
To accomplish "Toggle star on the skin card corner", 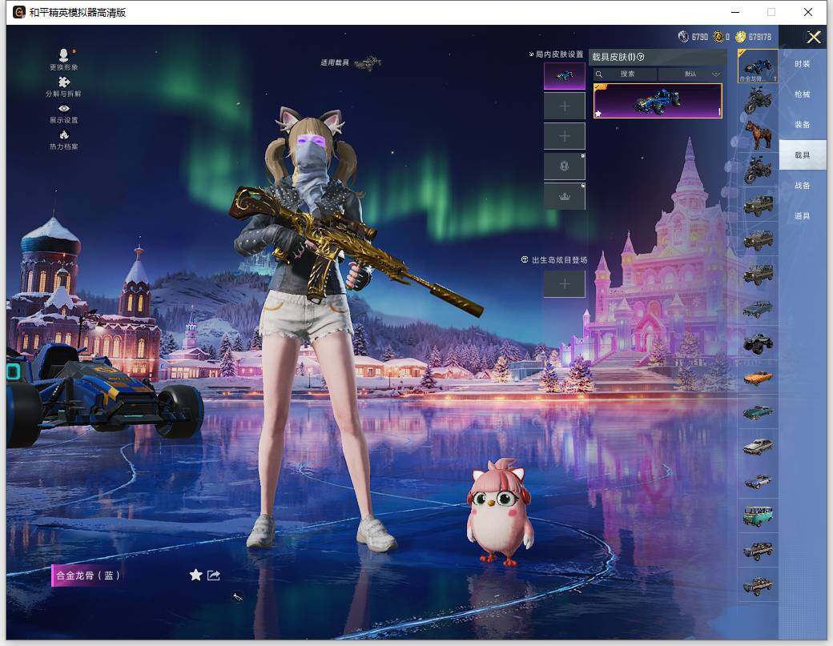I will click(x=598, y=113).
